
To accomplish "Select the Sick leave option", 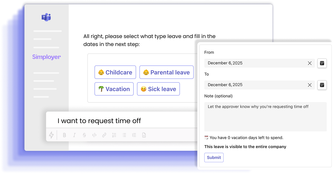I will point(158,89).
